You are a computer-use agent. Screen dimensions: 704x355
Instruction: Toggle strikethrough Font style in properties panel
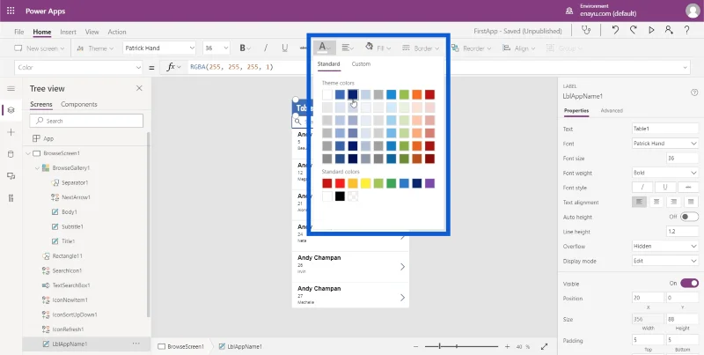[688, 188]
